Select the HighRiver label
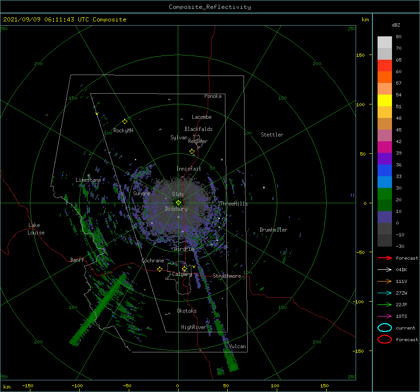The image size is (420, 392). [194, 327]
